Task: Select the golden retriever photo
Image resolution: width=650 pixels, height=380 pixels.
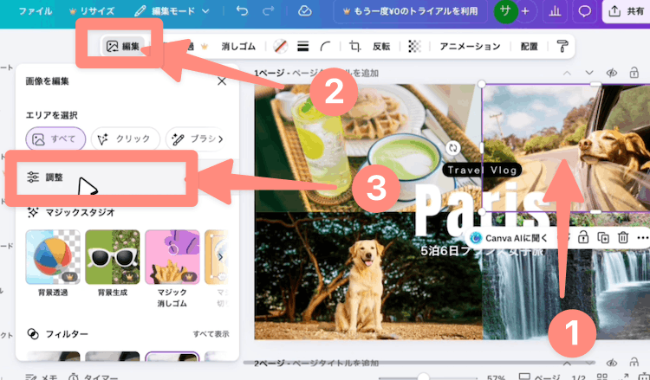Action: pos(368,275)
